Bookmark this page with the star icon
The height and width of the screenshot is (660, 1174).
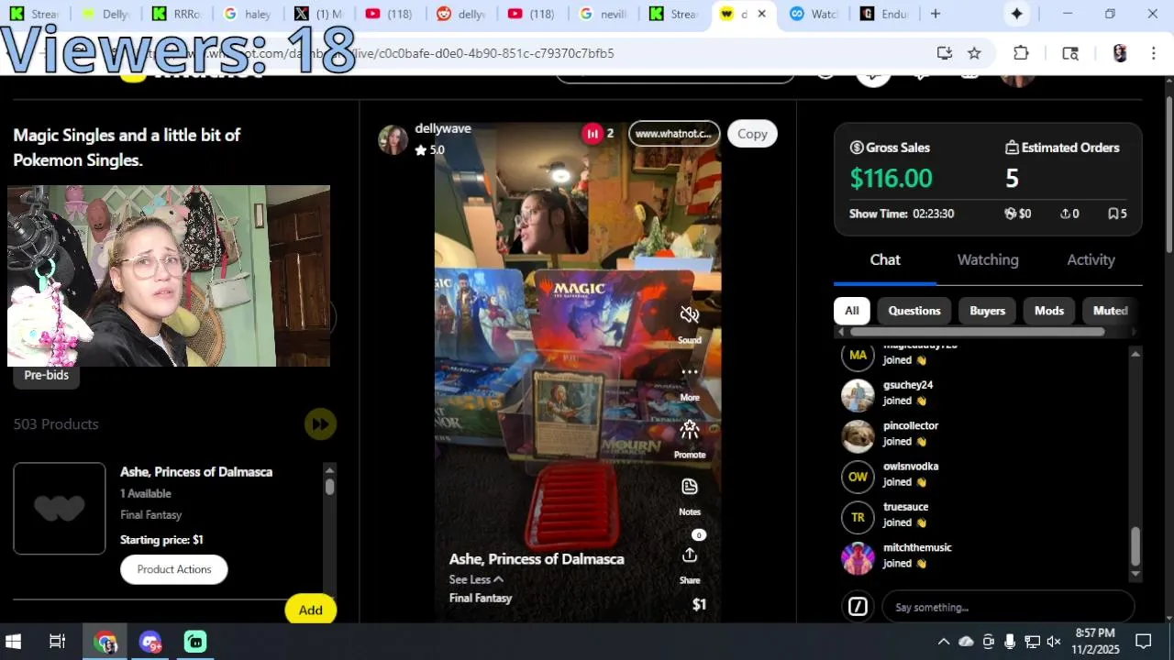(974, 53)
